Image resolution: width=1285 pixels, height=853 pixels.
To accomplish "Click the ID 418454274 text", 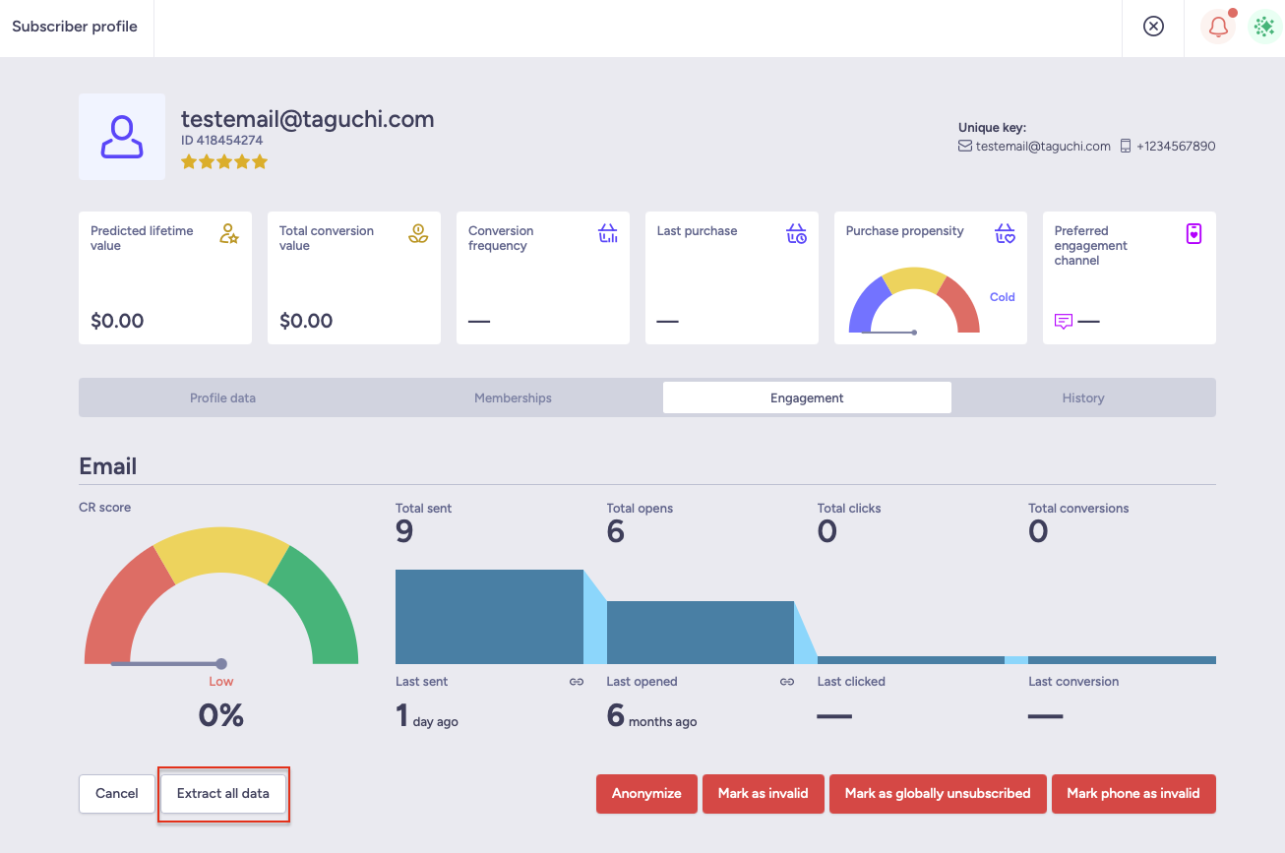I will click(221, 141).
